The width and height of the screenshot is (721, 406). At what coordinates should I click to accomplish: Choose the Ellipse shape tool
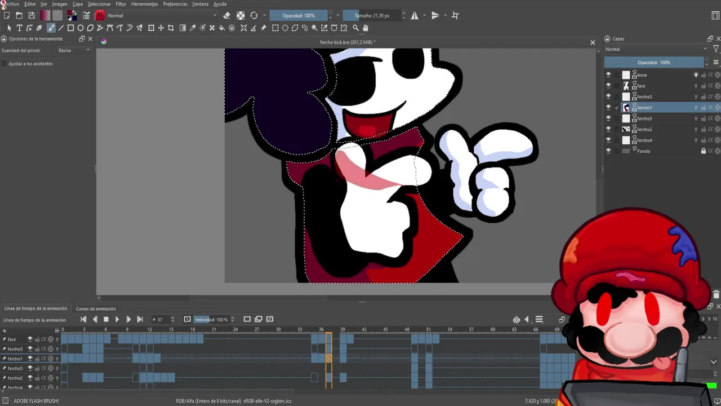(81, 28)
